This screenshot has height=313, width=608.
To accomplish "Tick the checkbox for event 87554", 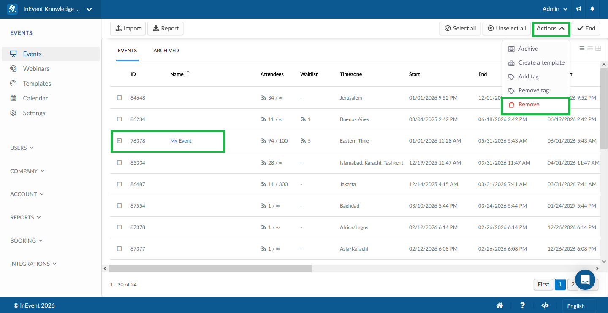I will [x=119, y=205].
